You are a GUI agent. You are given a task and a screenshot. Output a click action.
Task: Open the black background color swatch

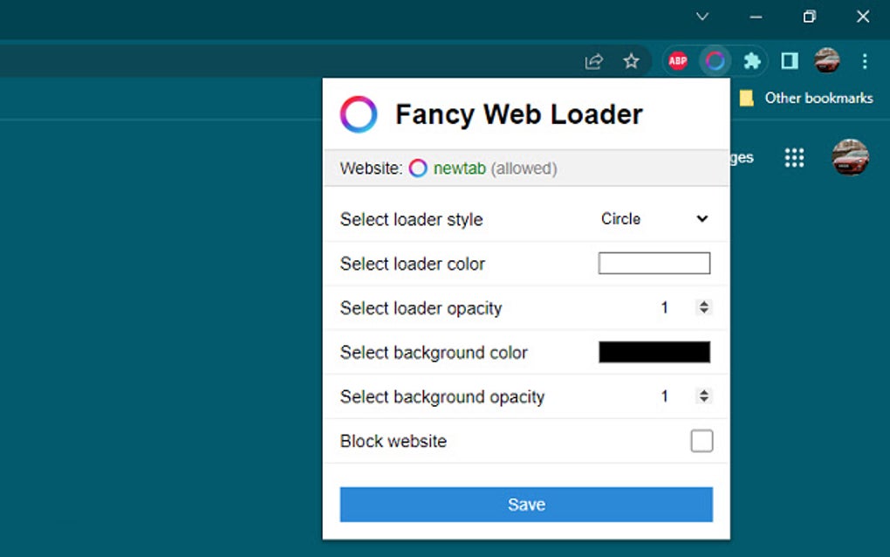click(654, 352)
